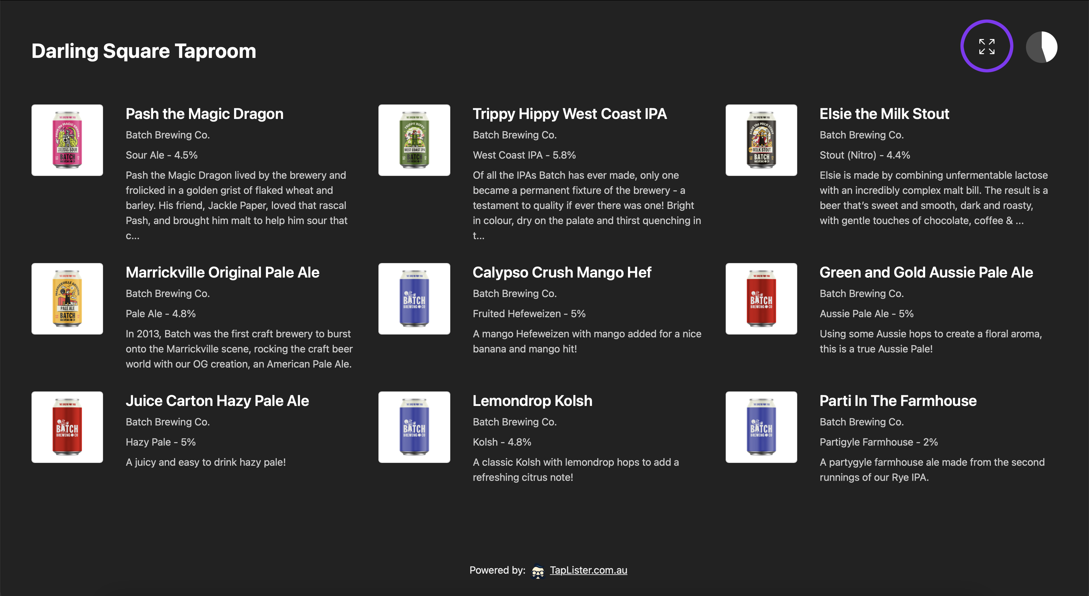Enter fullscreen with the expand arrows icon
Image resolution: width=1089 pixels, height=596 pixels.
[x=987, y=47]
